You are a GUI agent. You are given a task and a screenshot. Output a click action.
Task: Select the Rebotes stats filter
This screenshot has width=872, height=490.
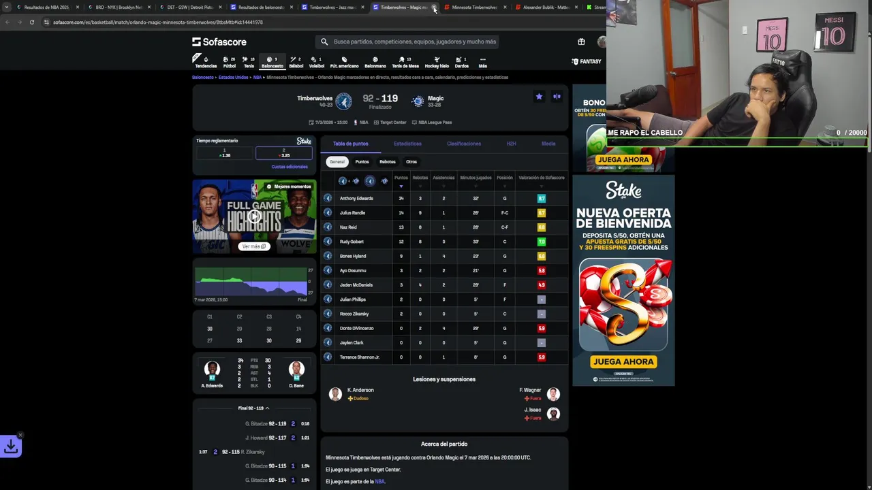(x=387, y=162)
